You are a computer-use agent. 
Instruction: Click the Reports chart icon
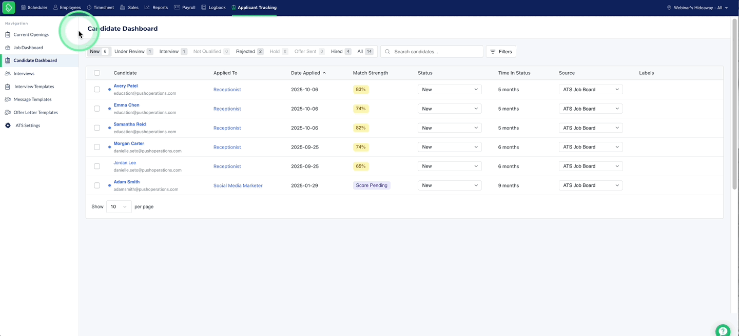(147, 8)
